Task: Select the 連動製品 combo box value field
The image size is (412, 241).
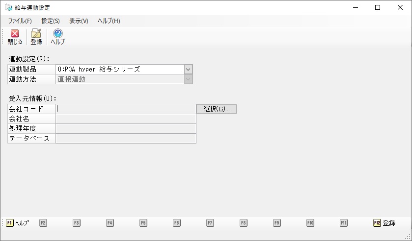Action: point(119,70)
